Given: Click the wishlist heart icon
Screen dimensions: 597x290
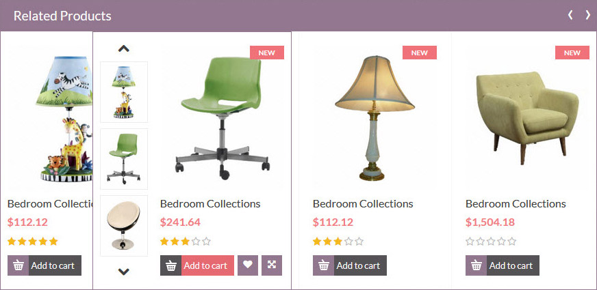Looking at the screenshot, I should pyautogui.click(x=248, y=265).
